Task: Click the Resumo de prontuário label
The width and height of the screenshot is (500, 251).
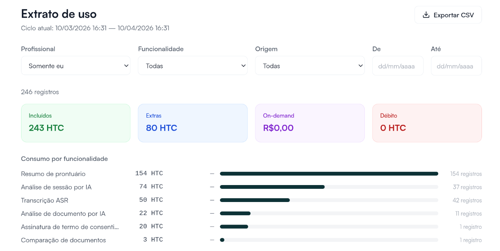Action: pyautogui.click(x=53, y=174)
